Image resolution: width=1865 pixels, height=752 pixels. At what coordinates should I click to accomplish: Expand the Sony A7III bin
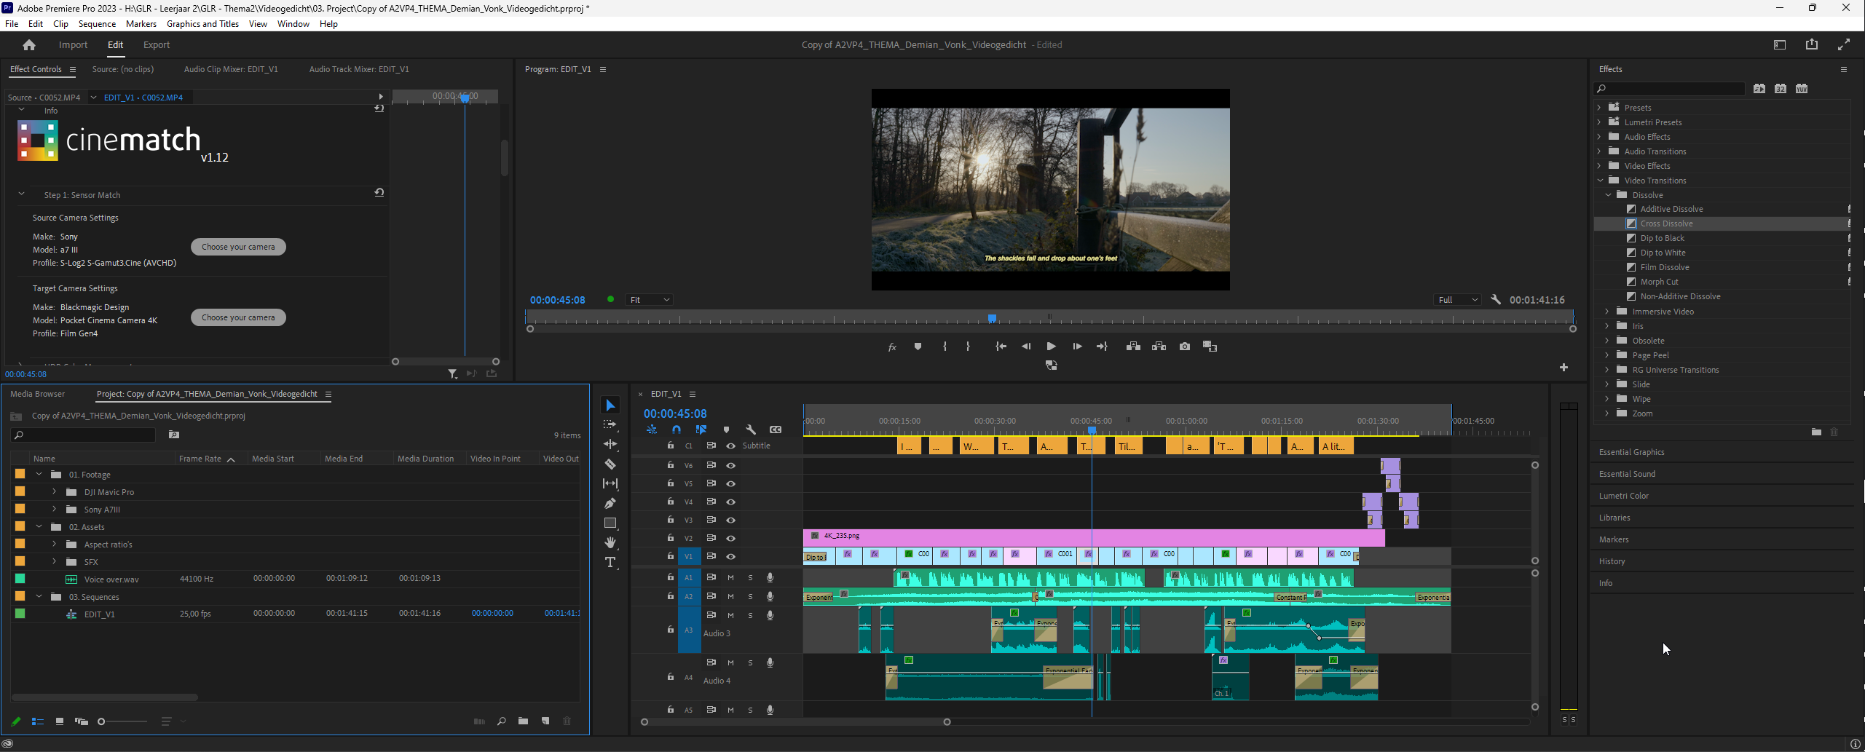coord(54,510)
